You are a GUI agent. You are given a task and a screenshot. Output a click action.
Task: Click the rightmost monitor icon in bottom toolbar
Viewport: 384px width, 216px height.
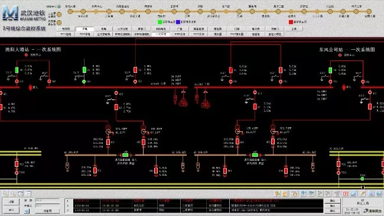(371, 194)
